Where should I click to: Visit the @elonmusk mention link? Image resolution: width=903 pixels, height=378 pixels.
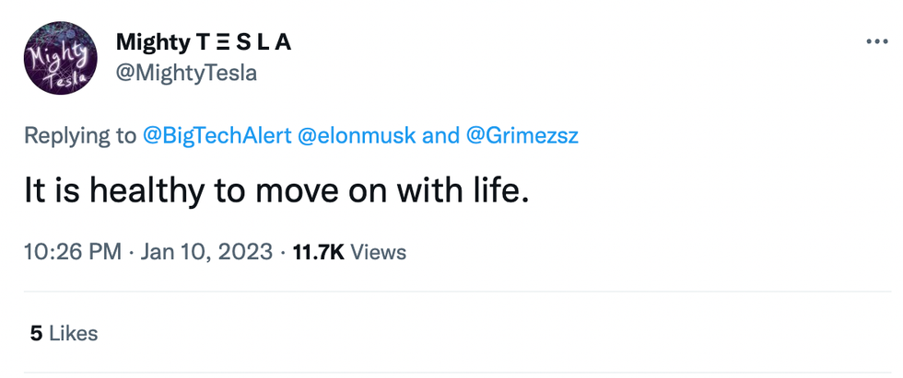pyautogui.click(x=356, y=136)
